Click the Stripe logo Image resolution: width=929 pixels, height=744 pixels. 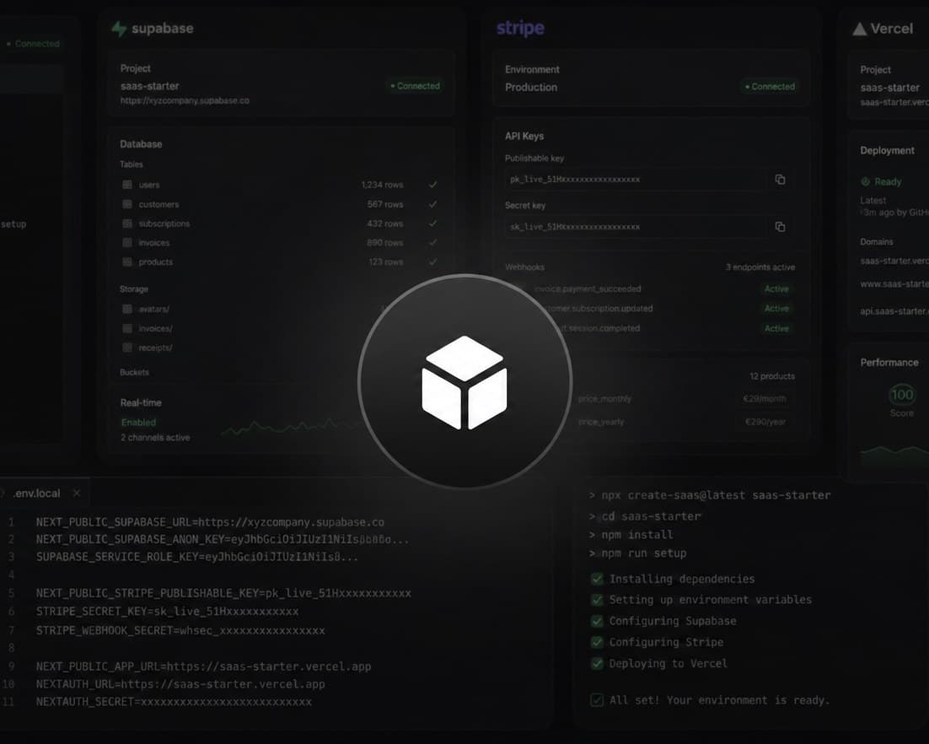[x=520, y=28]
